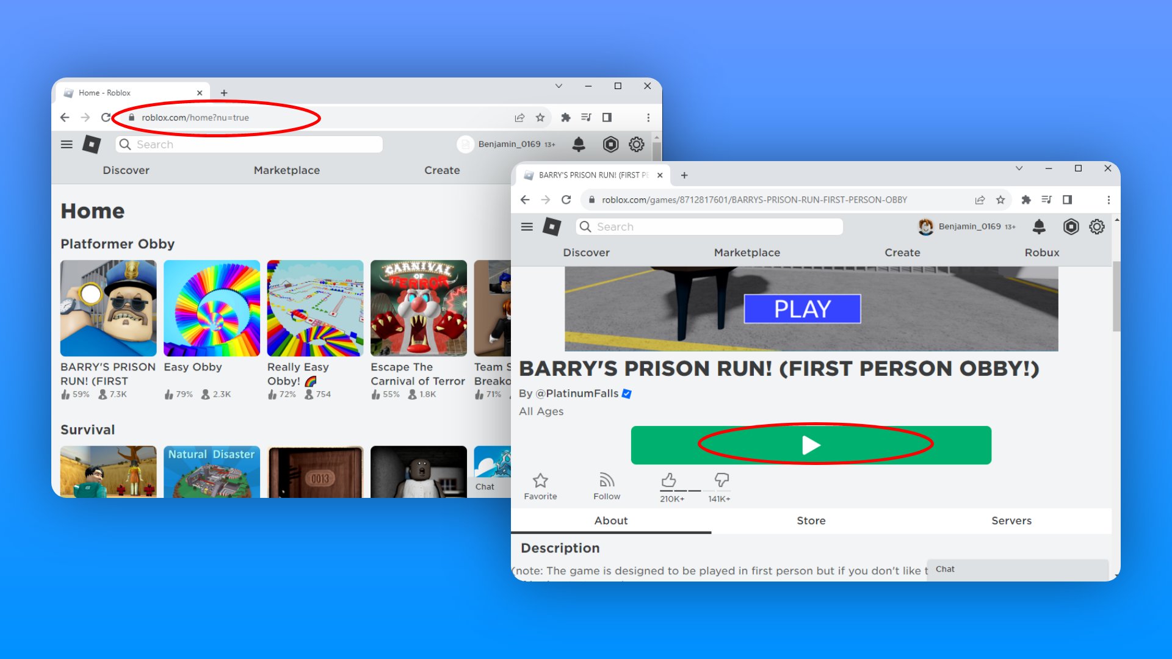Image resolution: width=1172 pixels, height=659 pixels.
Task: Toggle side panel icon in Home window
Action: (x=607, y=117)
